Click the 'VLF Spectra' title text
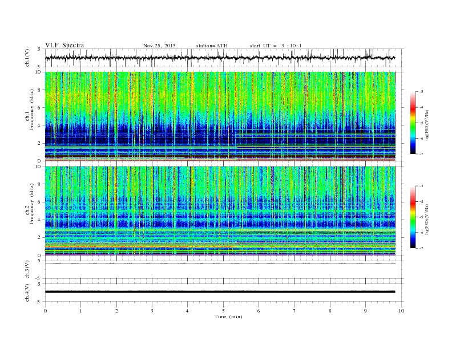Image resolution: width=452 pixels, height=349 pixels. [64, 45]
